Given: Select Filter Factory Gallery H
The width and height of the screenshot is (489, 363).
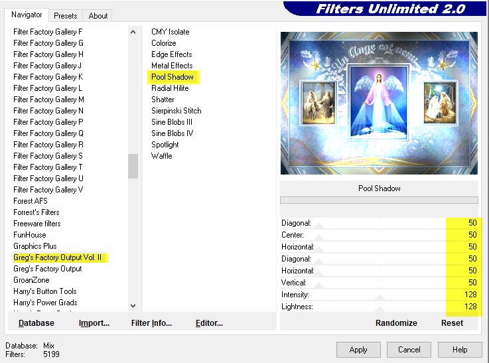Looking at the screenshot, I should 48,54.
